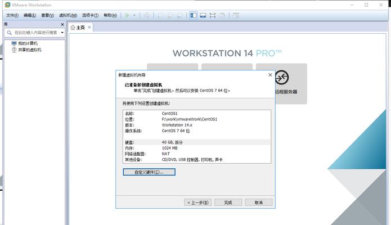This screenshot has width=391, height=225.
Task: Click the Workstation 14.x version value
Action: 177,125
